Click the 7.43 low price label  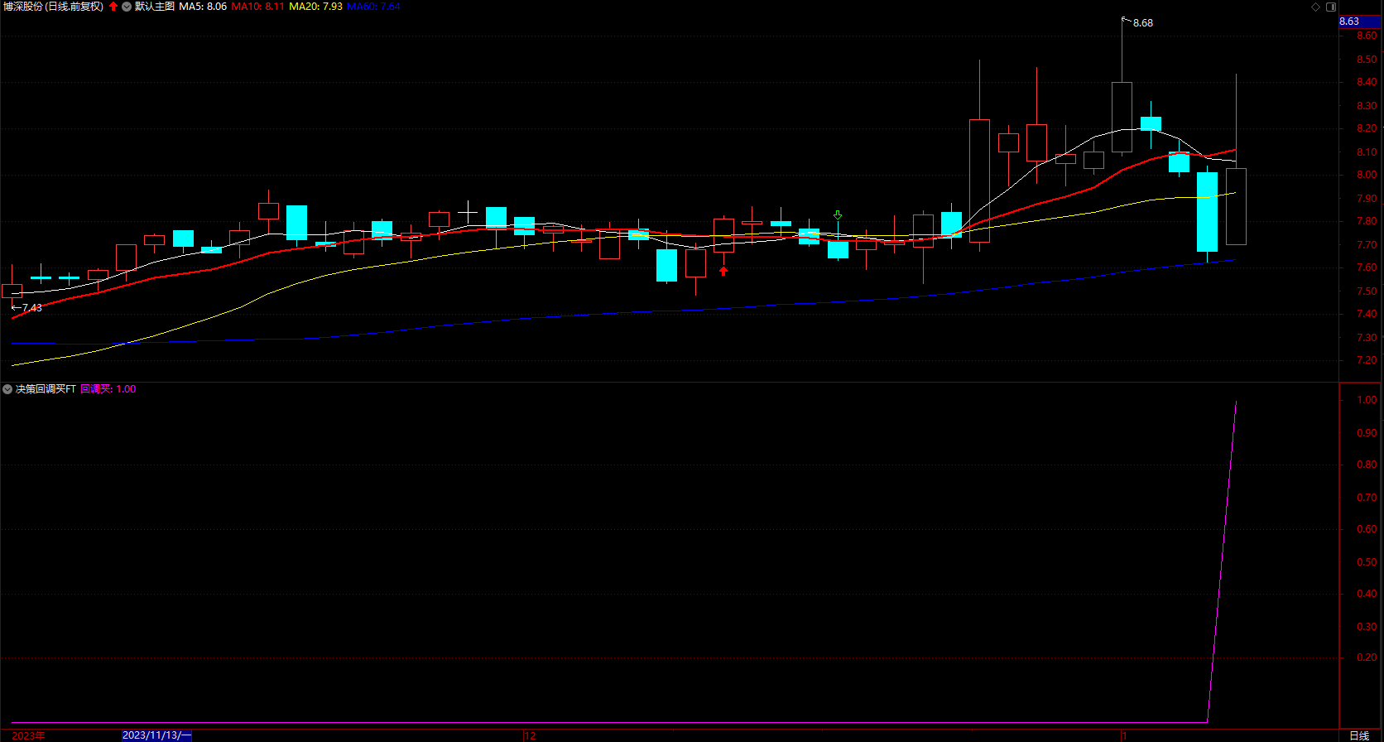point(31,308)
